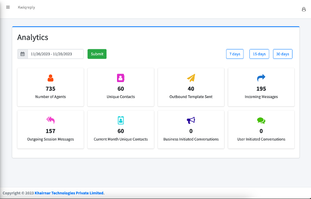The height and width of the screenshot is (199, 311).
Task: Filter analytics by 7 days
Action: [x=235, y=54]
